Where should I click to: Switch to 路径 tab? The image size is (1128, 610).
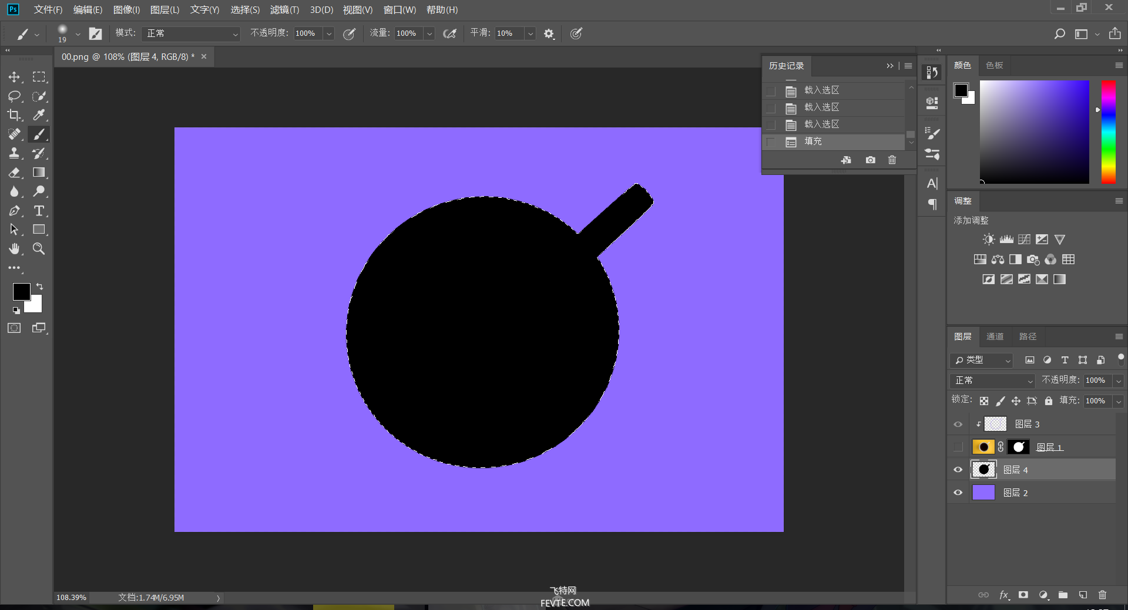[x=1028, y=336]
